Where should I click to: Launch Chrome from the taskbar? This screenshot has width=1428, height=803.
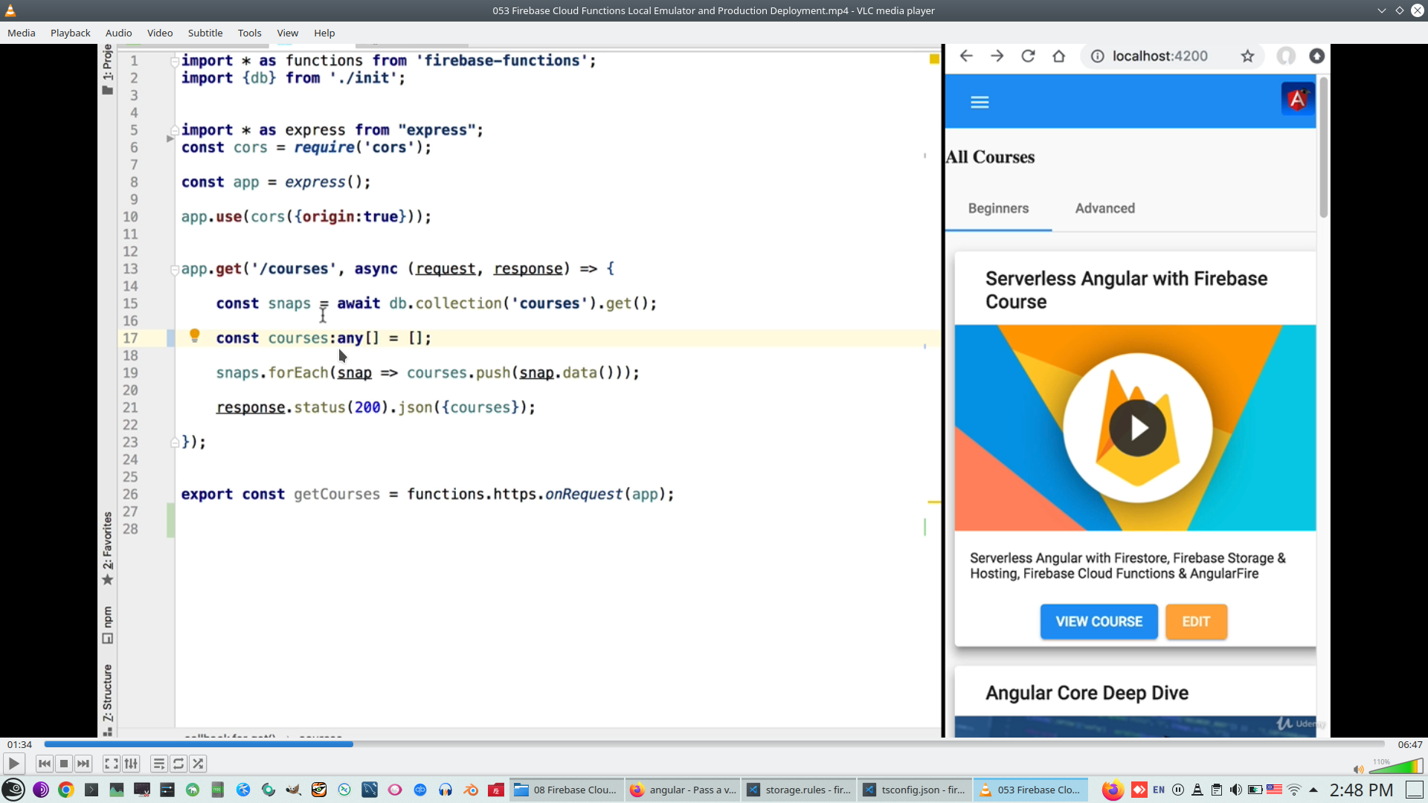coord(66,790)
